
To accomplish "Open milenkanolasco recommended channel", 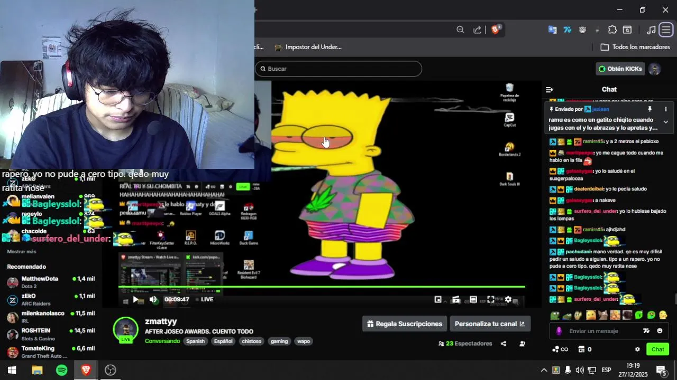I will [x=51, y=317].
